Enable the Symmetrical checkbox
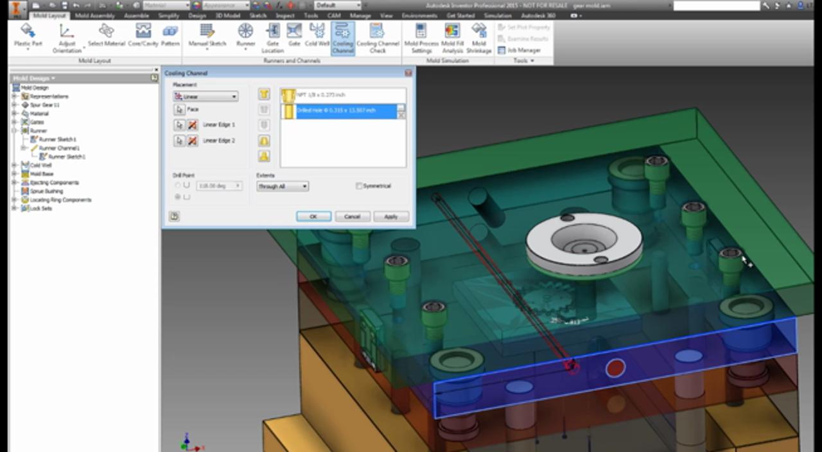The image size is (822, 452). pyautogui.click(x=359, y=186)
